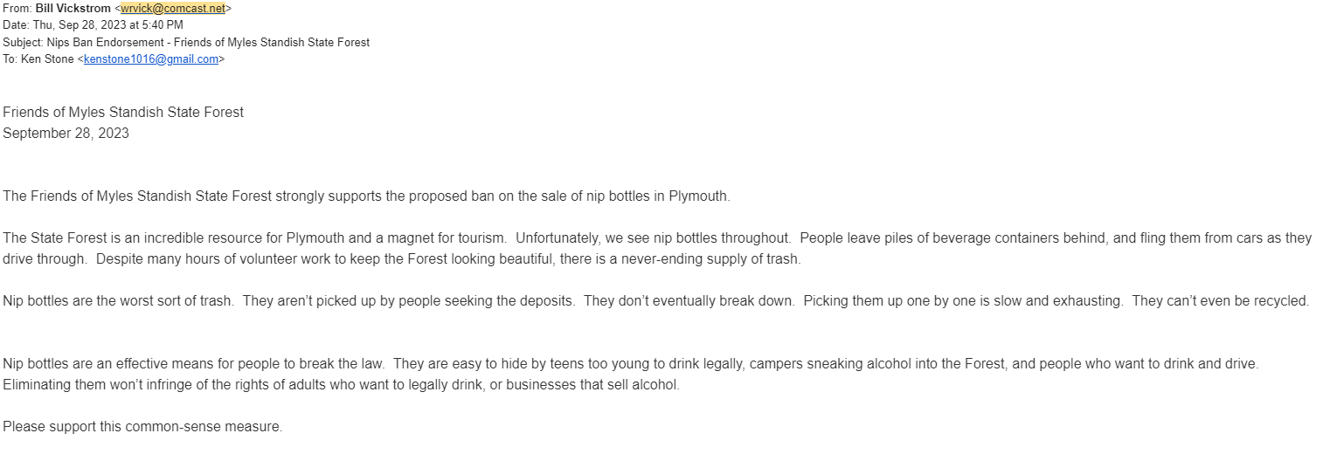Click the word Plymouth ending the first paragraph
The height and width of the screenshot is (454, 1323).
coord(697,196)
